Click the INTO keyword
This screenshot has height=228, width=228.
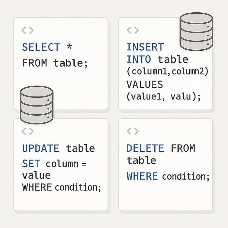(139, 59)
